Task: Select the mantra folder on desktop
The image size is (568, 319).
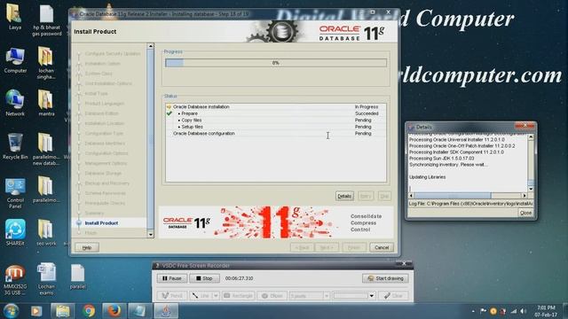Action: 46,103
